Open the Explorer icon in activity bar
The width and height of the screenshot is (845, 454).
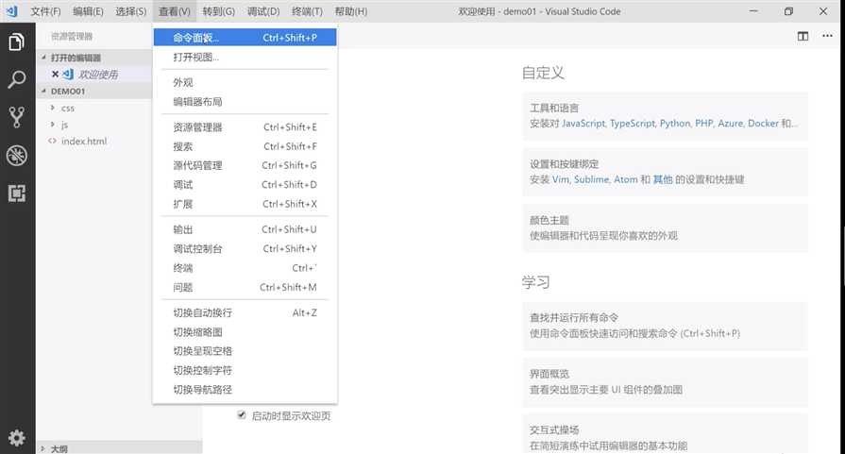click(17, 42)
